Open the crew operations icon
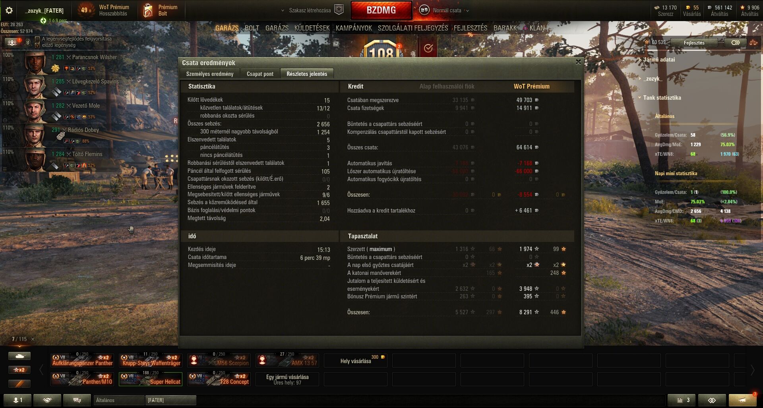 (x=12, y=42)
